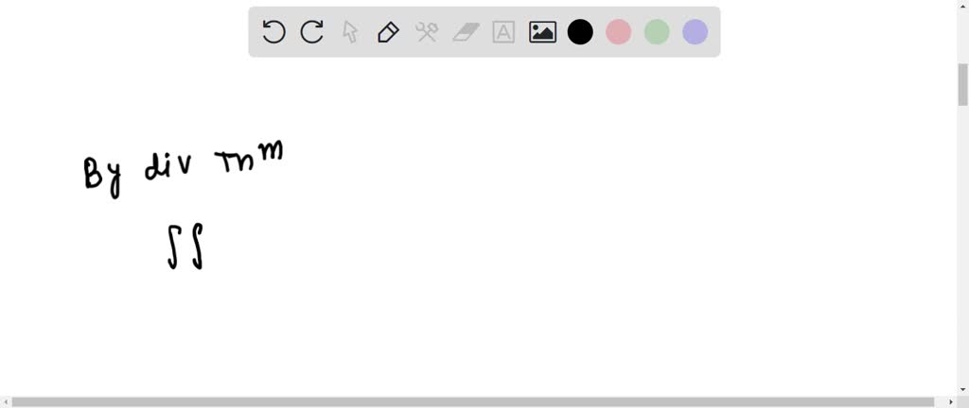Choose the purple pen color
Screen dimensions: 969x408
pos(696,32)
